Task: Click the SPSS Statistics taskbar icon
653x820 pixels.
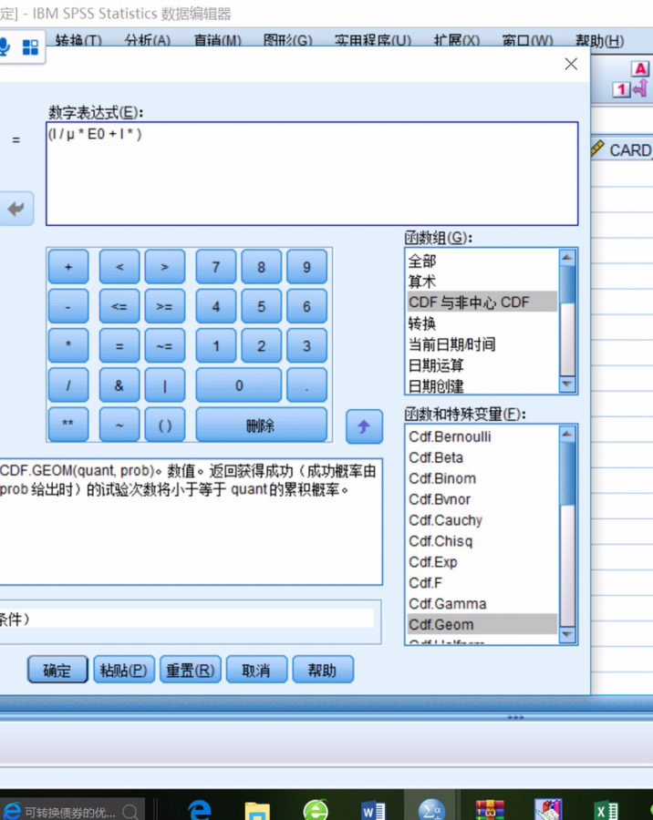Action: click(431, 809)
